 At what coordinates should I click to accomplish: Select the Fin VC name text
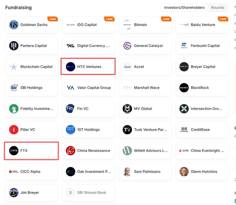click(83, 109)
